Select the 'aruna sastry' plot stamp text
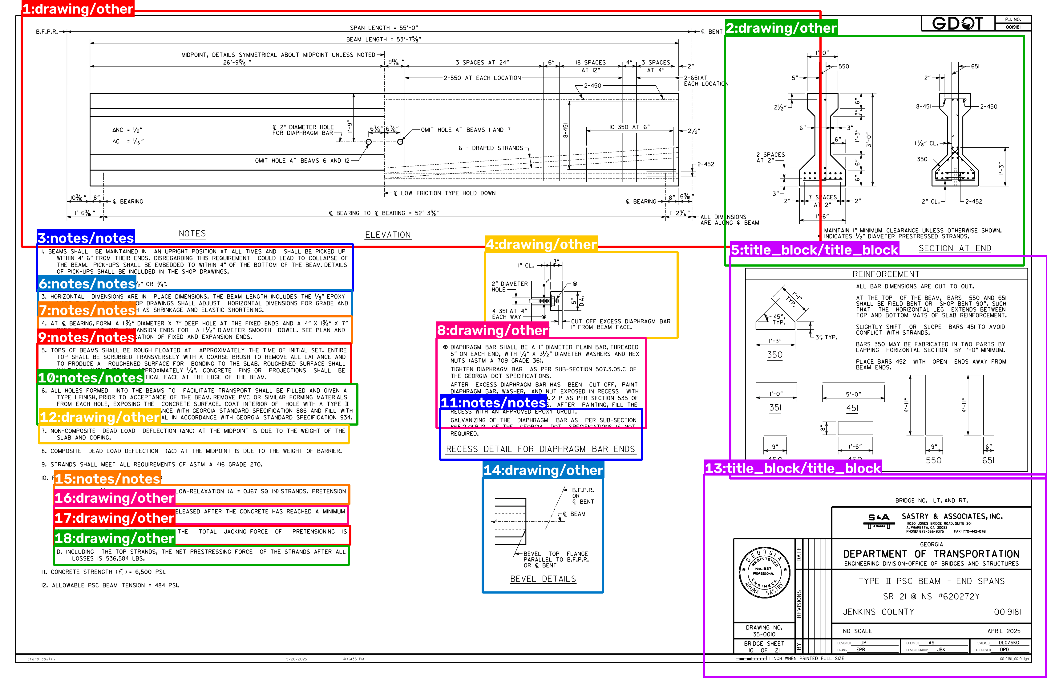 (x=41, y=659)
